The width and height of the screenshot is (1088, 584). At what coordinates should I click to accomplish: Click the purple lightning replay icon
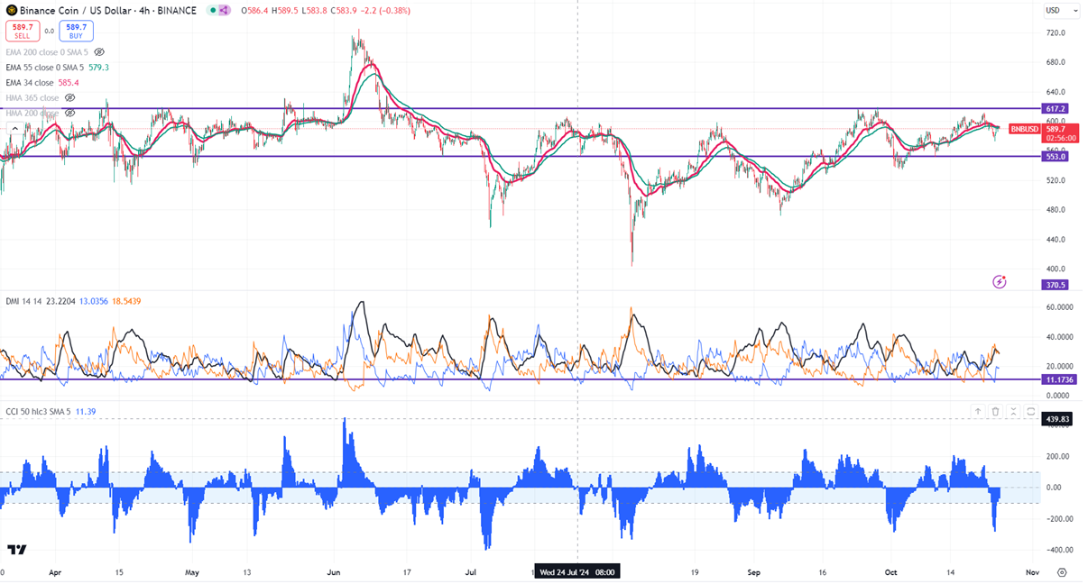(x=999, y=282)
